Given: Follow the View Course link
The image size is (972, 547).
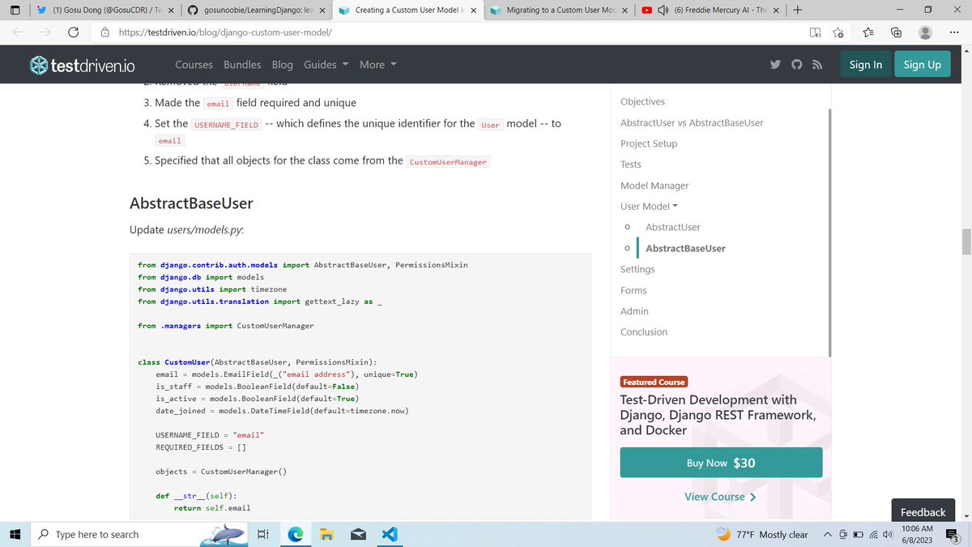Looking at the screenshot, I should [720, 497].
